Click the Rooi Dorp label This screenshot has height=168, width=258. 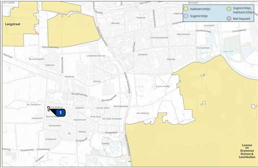(x=96, y=117)
